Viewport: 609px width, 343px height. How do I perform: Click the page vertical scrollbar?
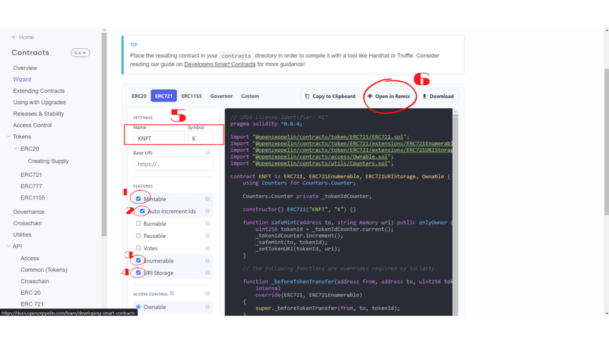point(606,142)
